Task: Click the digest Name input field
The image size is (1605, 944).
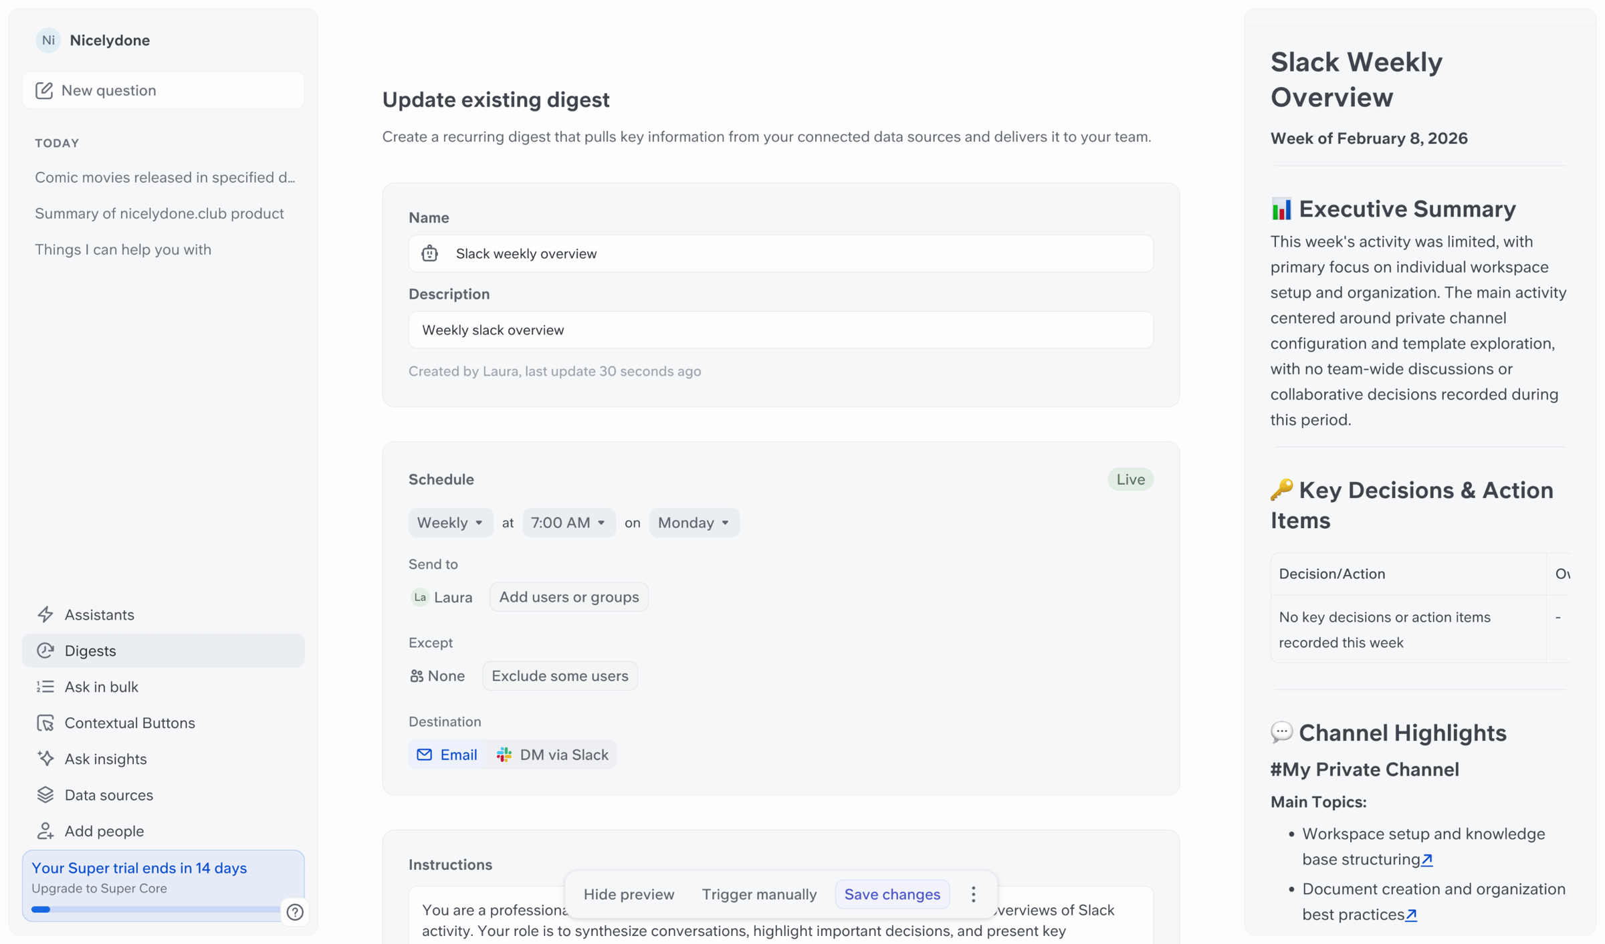Action: [781, 253]
